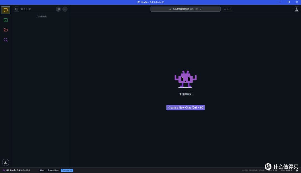Open the Downloads panel icon
This screenshot has width=301, height=173.
click(6, 162)
